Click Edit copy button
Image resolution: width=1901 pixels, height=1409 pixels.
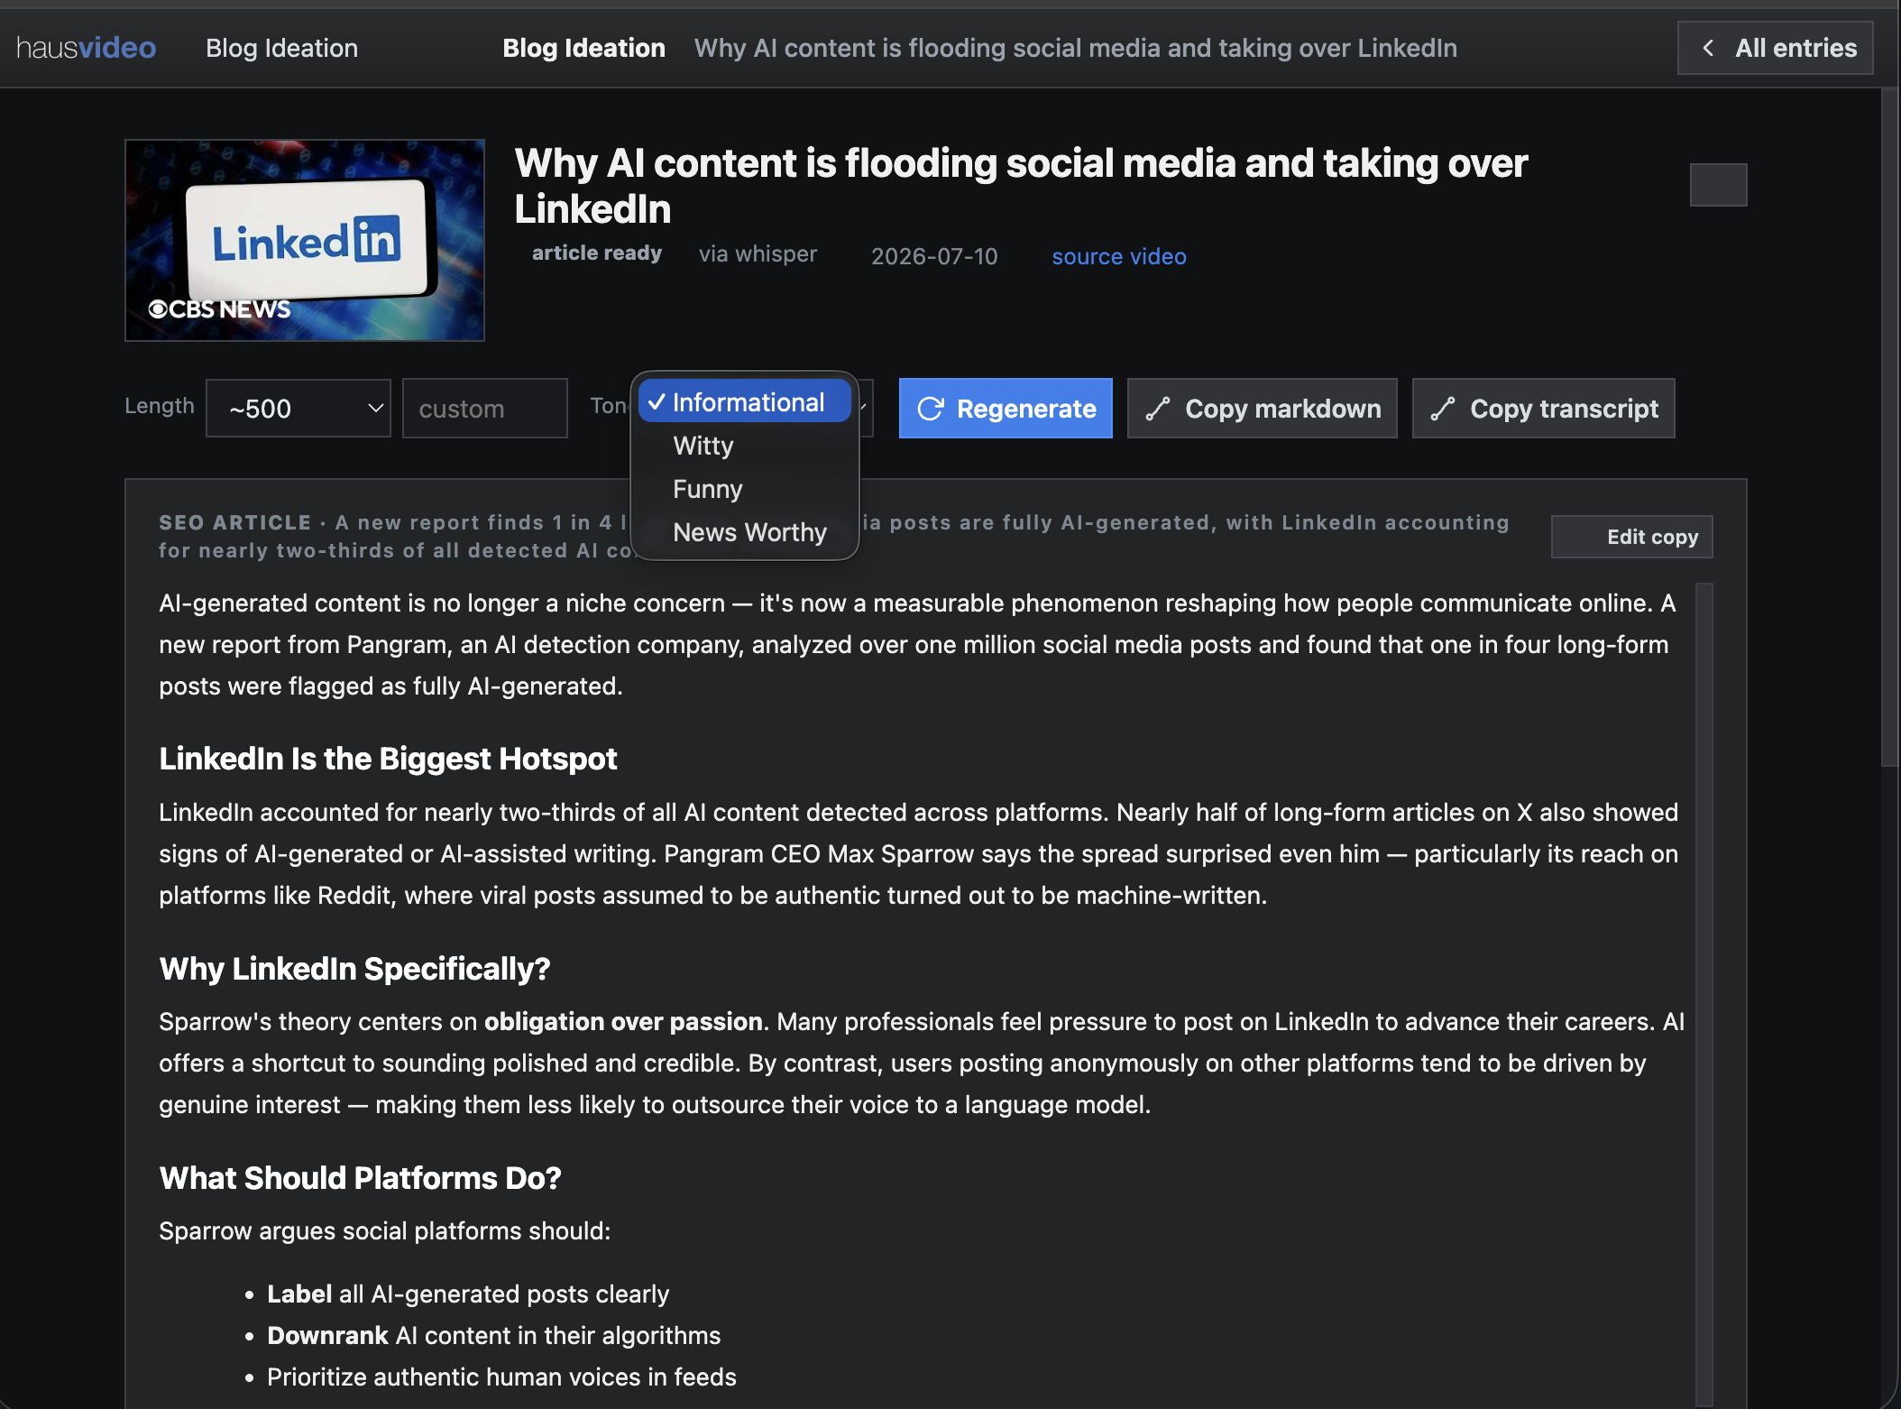[x=1632, y=537]
